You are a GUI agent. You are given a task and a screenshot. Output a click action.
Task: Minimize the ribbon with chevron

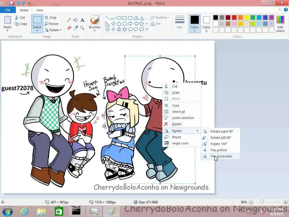pyautogui.click(x=280, y=10)
